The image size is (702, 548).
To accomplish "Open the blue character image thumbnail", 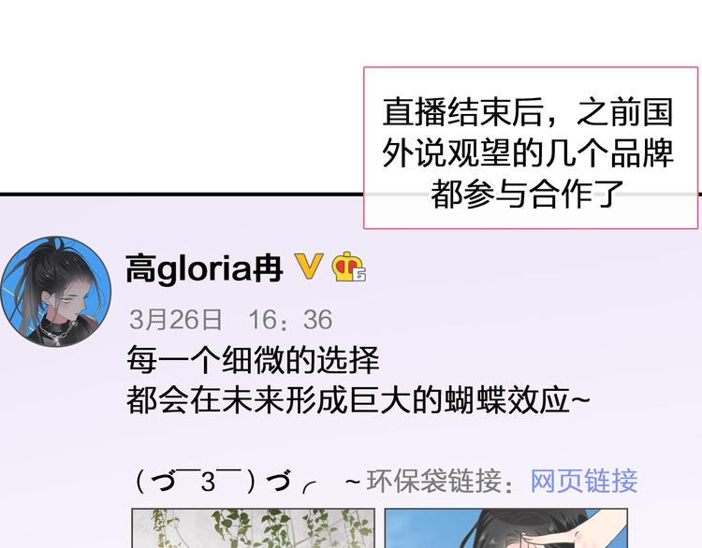I will point(505,527).
